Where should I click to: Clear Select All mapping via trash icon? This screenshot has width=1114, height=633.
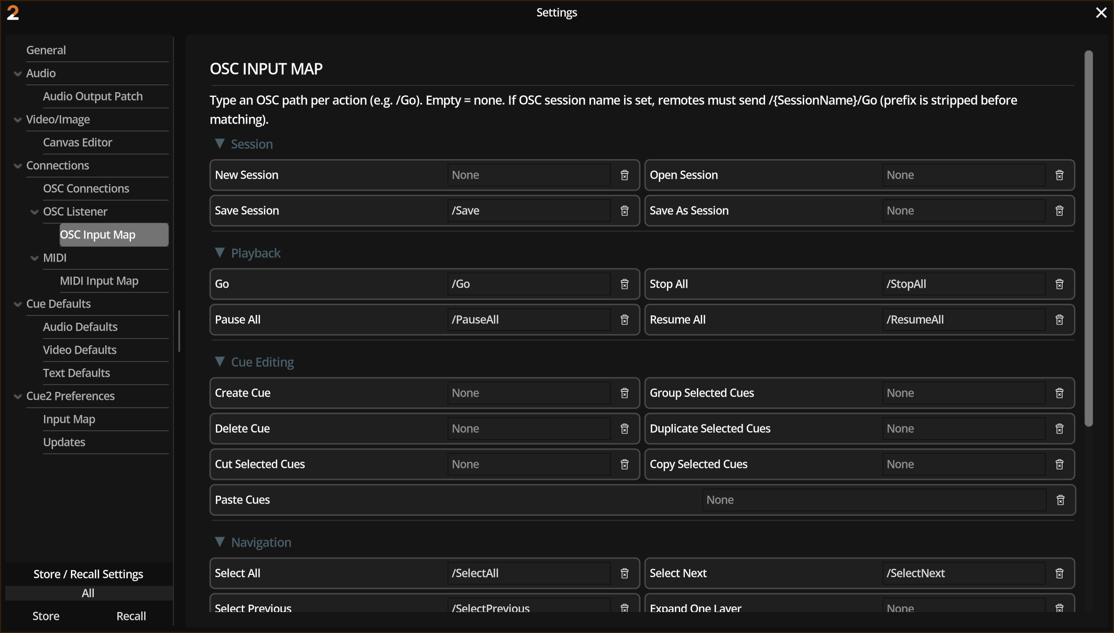click(x=625, y=573)
